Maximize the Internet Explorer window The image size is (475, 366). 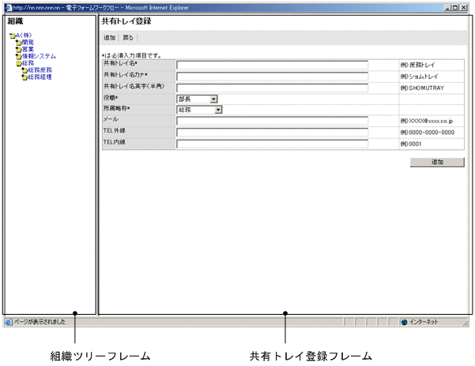tap(455, 8)
